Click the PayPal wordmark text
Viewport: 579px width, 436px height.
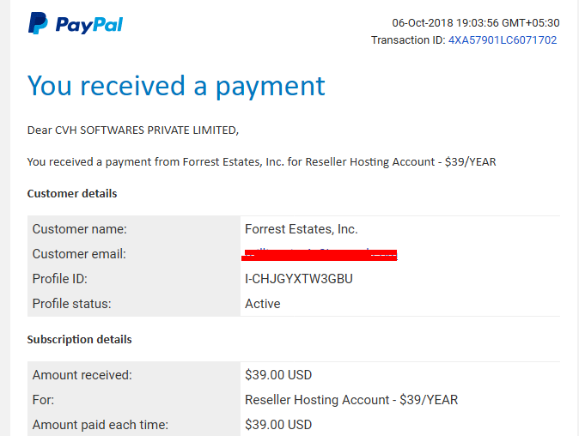pyautogui.click(x=89, y=25)
